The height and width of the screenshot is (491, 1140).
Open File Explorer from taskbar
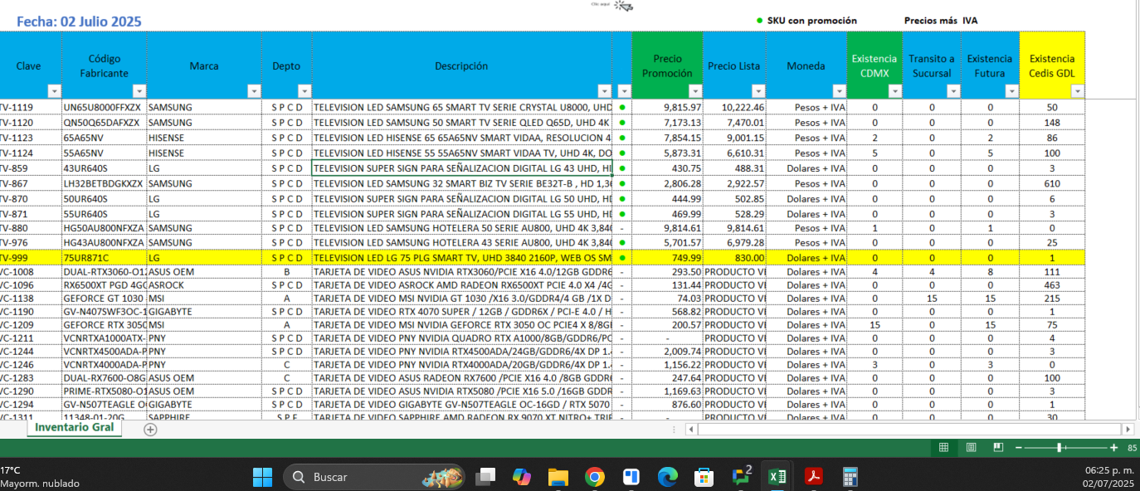click(x=558, y=477)
